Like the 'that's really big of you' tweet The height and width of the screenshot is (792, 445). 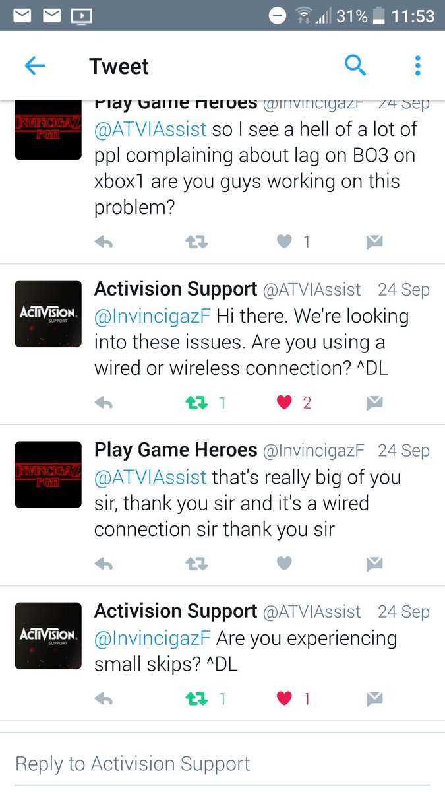tap(284, 563)
